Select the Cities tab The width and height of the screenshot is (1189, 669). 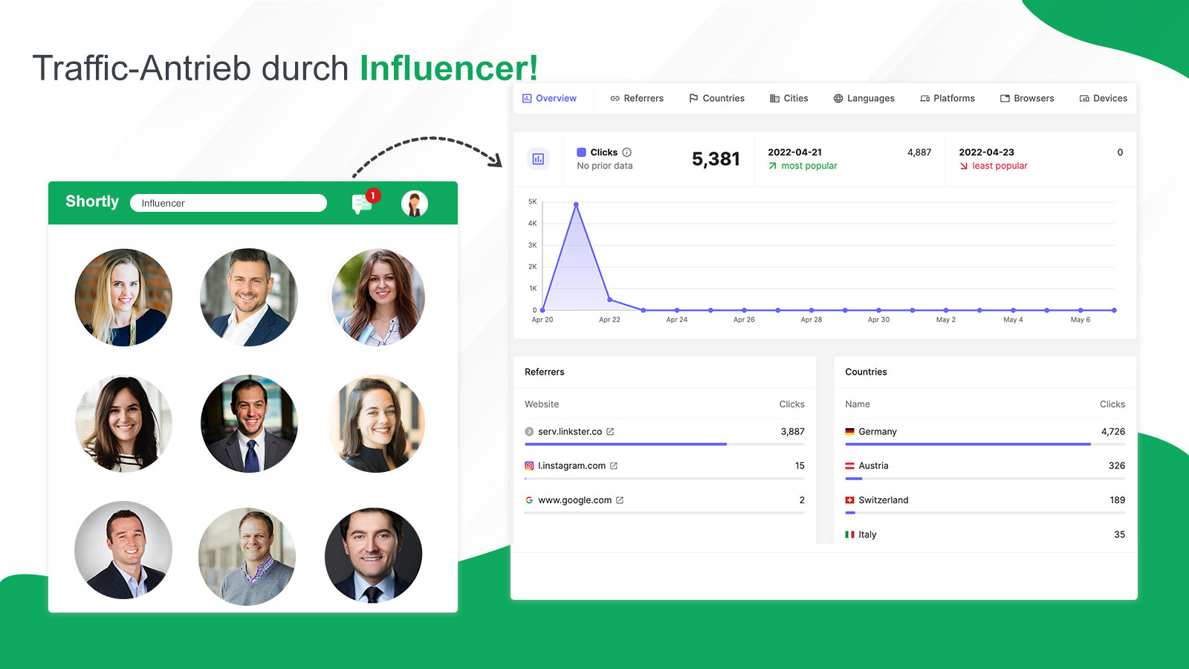click(788, 98)
